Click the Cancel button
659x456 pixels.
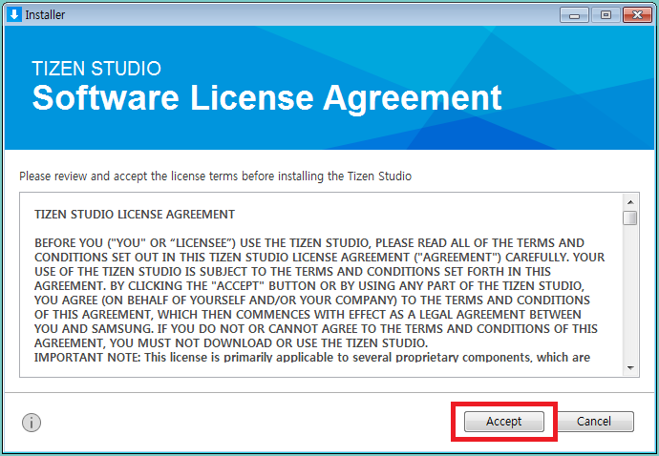coord(593,421)
